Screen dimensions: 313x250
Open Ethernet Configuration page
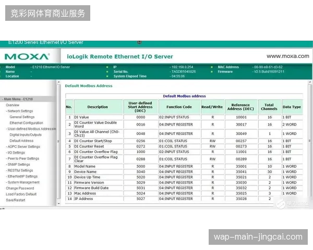click(x=26, y=123)
